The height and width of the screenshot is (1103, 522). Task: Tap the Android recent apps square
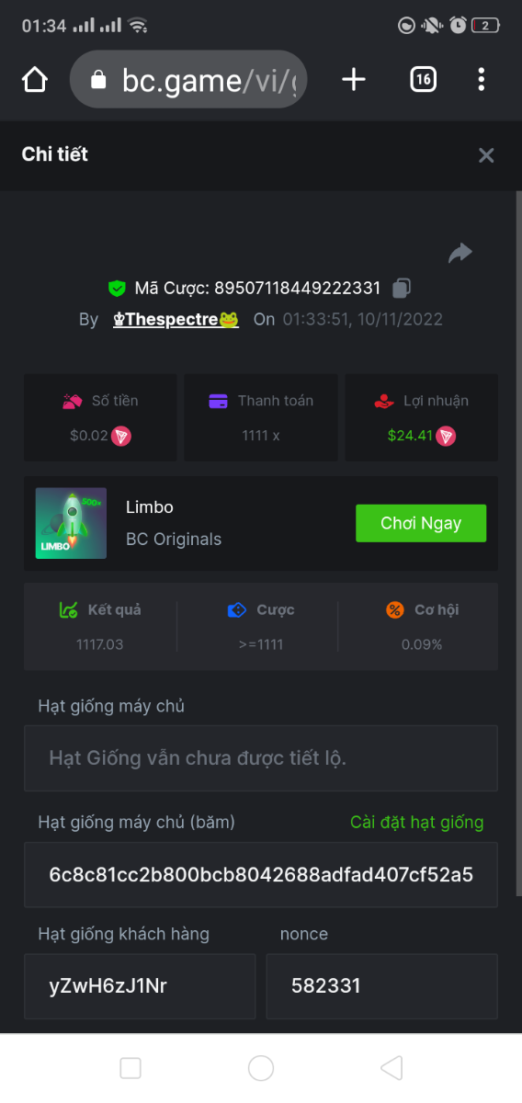tap(130, 1067)
